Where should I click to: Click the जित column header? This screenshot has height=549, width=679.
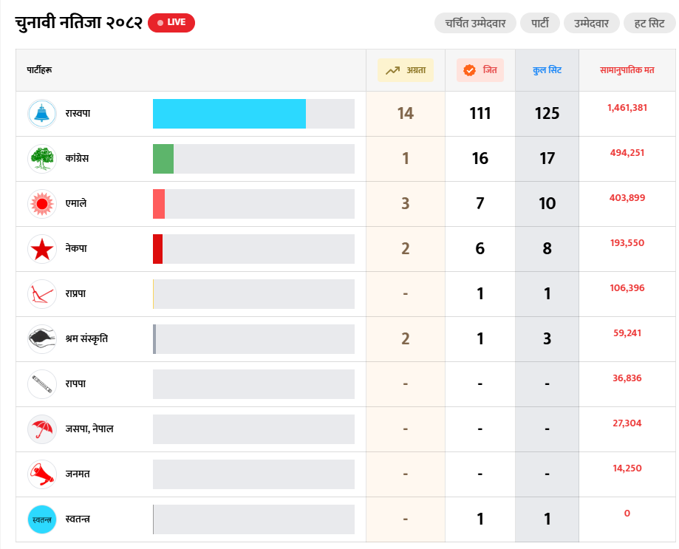[x=480, y=70]
